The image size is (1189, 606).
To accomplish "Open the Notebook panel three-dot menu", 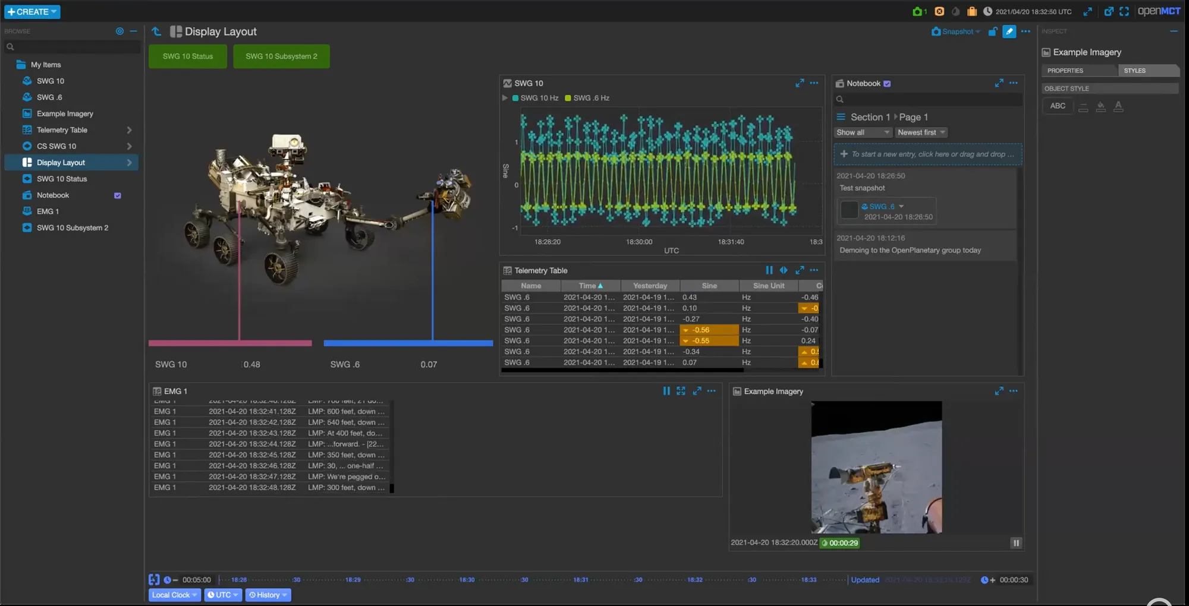I will [1014, 83].
